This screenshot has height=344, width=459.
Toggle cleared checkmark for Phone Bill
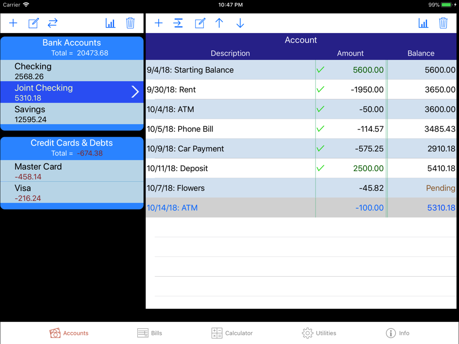click(320, 129)
